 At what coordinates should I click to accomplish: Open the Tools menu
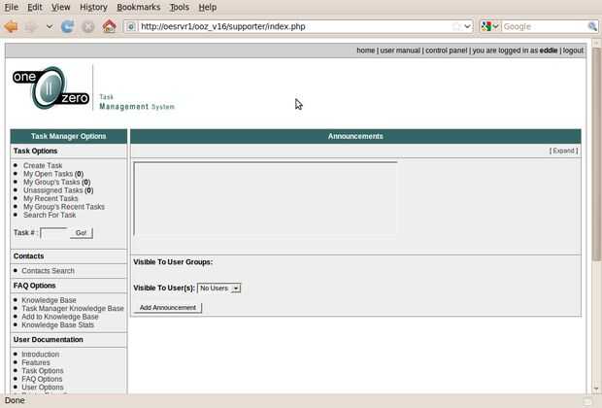[180, 7]
